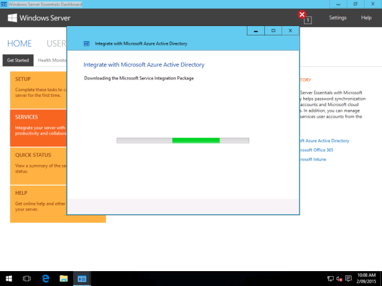Open Task View from the taskbar
This screenshot has height=286, width=382.
[27, 279]
